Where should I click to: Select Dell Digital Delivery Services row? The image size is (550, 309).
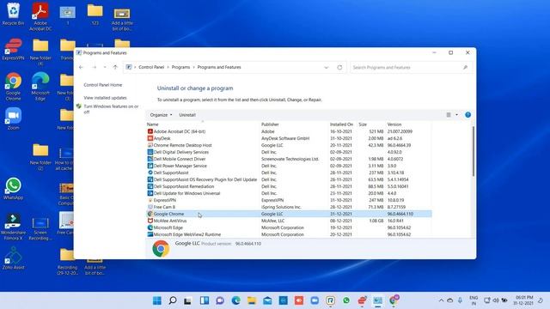289,152
